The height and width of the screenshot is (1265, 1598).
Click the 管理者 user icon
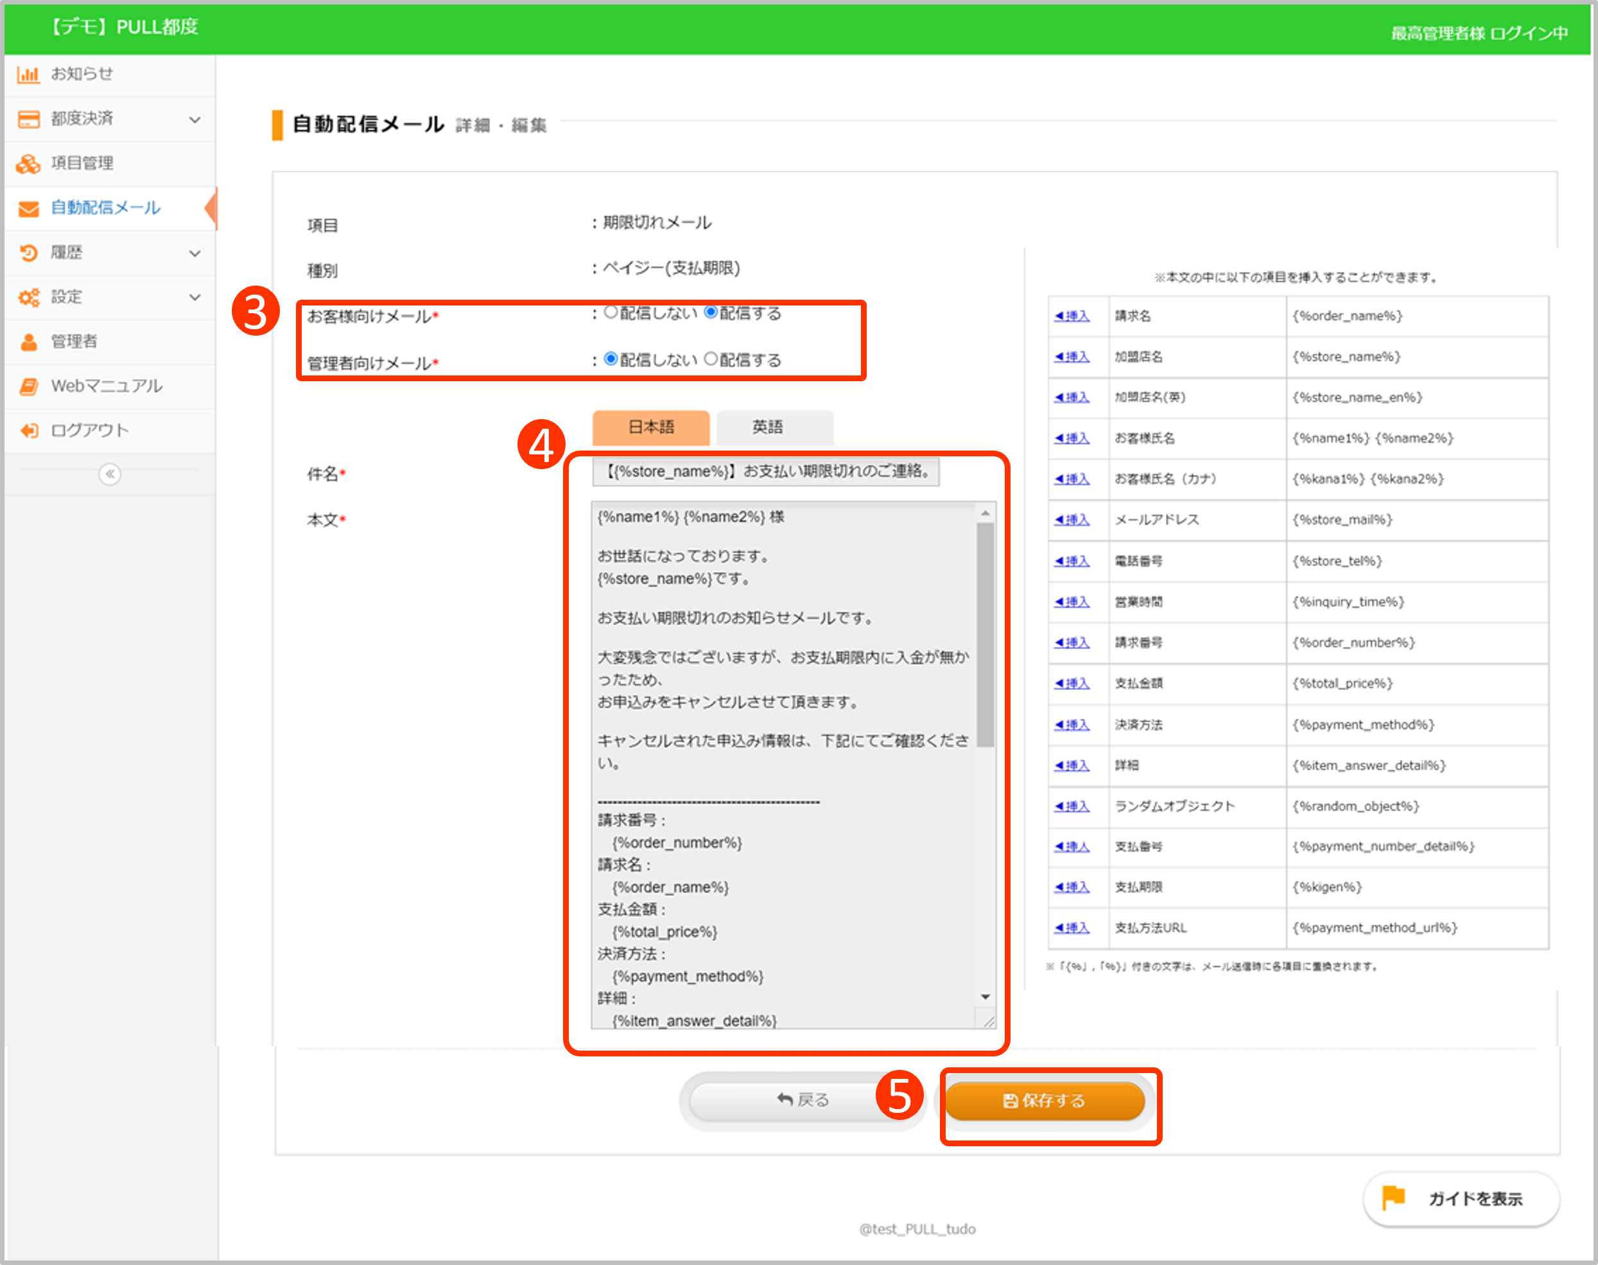28,342
